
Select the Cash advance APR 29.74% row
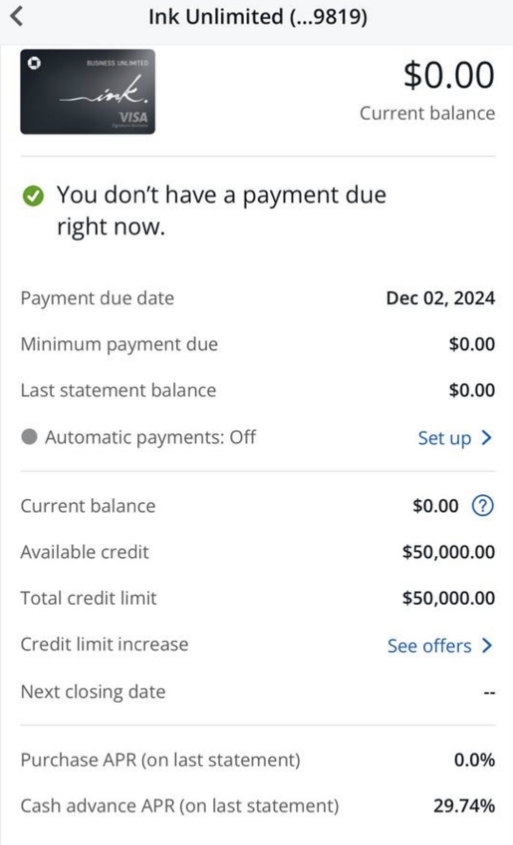point(258,806)
